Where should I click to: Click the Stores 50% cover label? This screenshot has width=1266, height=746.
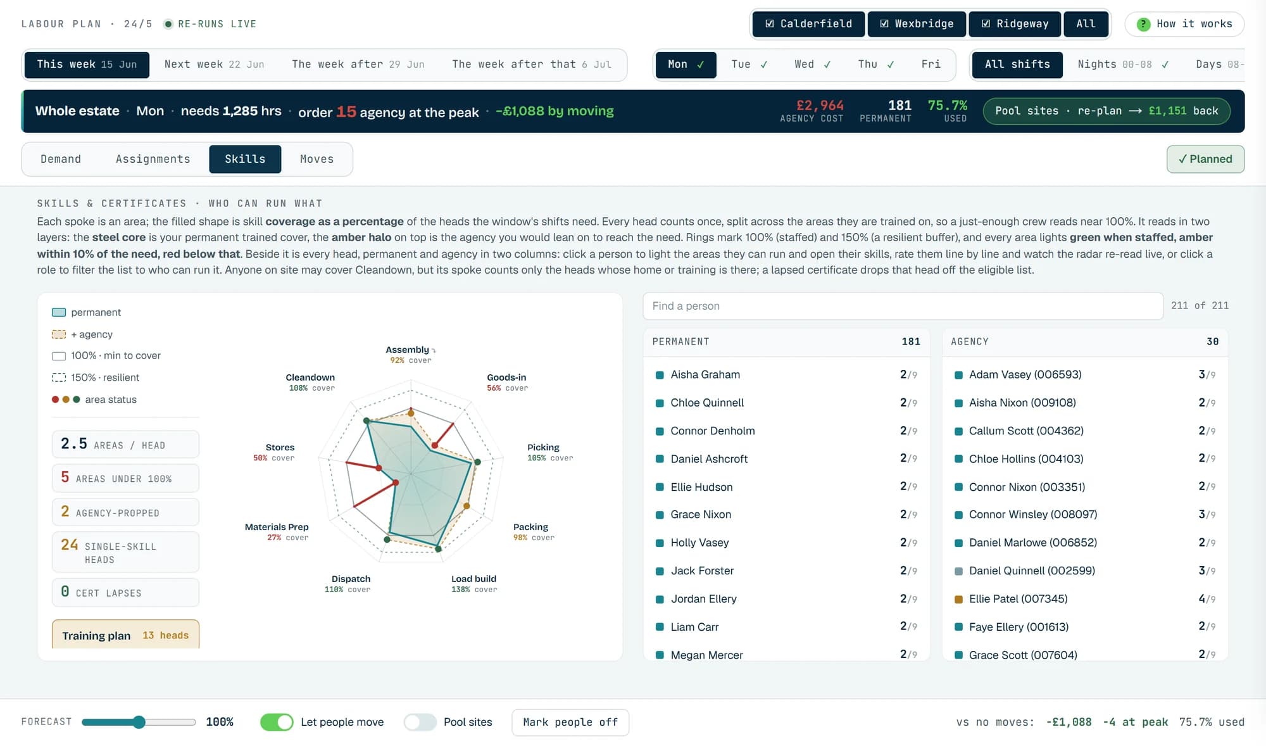tap(274, 452)
